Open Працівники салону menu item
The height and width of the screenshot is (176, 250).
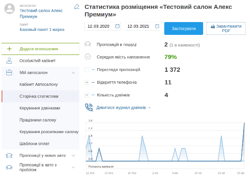[x=40, y=120]
